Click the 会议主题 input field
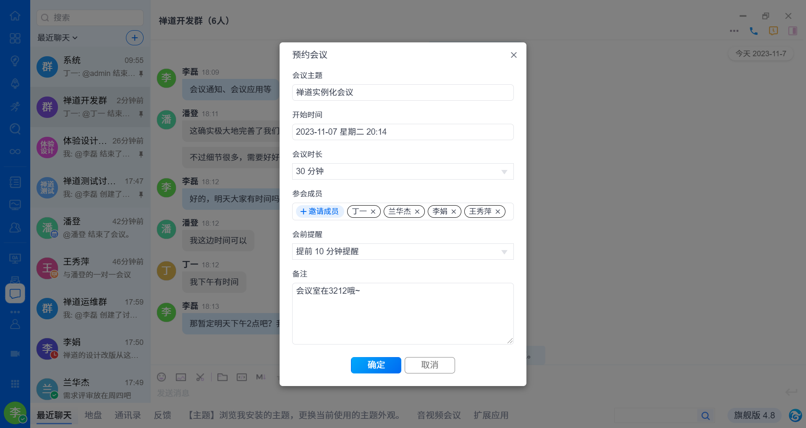 tap(403, 92)
